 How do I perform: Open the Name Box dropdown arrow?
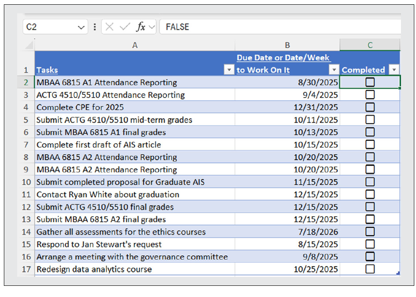coord(81,28)
